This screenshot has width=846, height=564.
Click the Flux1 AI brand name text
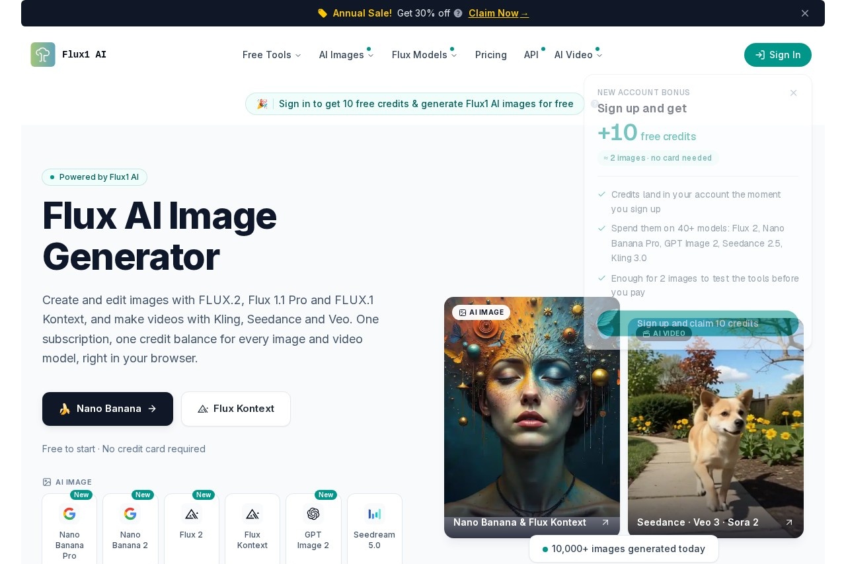point(84,55)
